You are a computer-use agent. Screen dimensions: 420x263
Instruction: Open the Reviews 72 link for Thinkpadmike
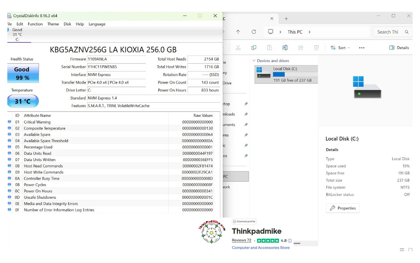point(241,240)
